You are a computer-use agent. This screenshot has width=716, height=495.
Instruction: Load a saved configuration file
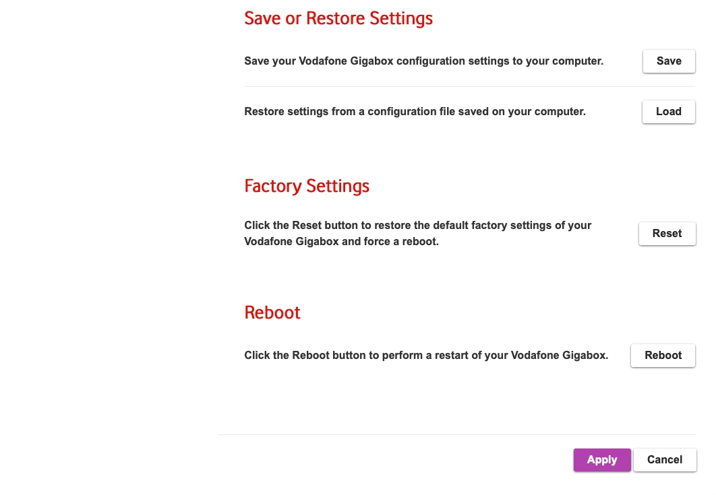click(668, 112)
